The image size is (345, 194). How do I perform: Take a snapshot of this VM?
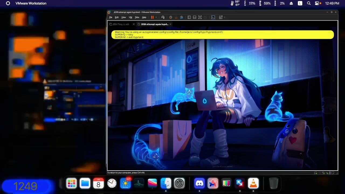click(171, 17)
